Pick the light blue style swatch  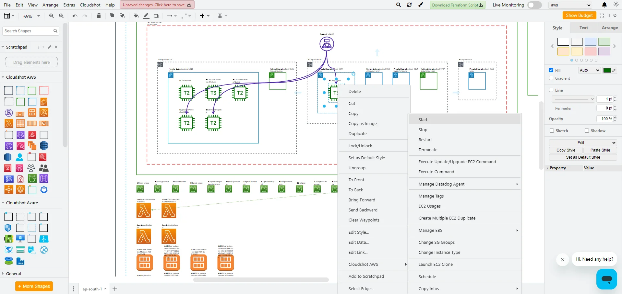[x=590, y=42]
